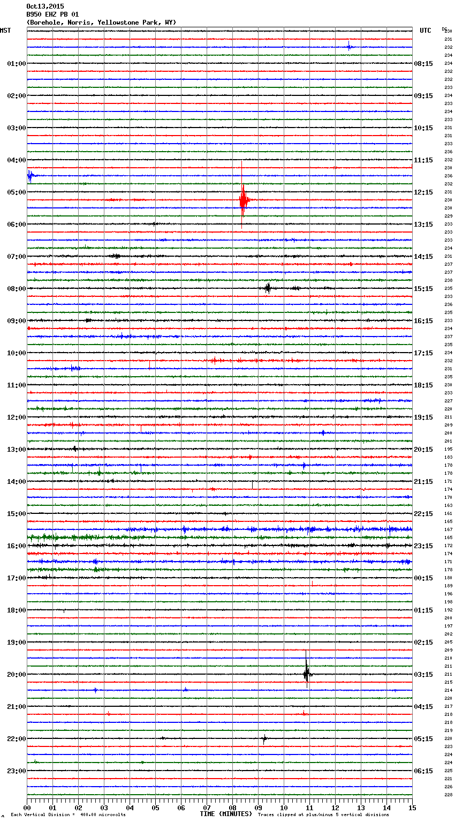Click the MST column header
This screenshot has height=822, width=455.
click(x=5, y=31)
